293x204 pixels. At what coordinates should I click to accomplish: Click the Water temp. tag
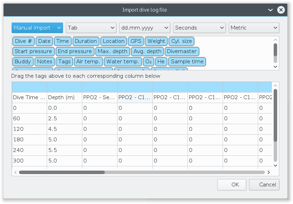123,62
